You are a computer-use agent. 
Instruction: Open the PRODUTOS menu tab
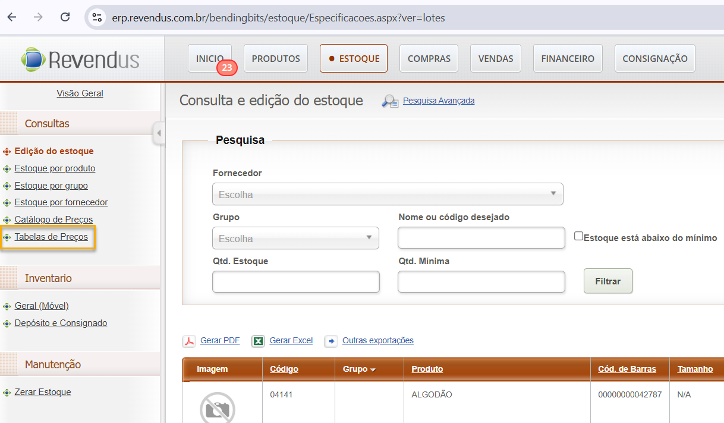(276, 58)
